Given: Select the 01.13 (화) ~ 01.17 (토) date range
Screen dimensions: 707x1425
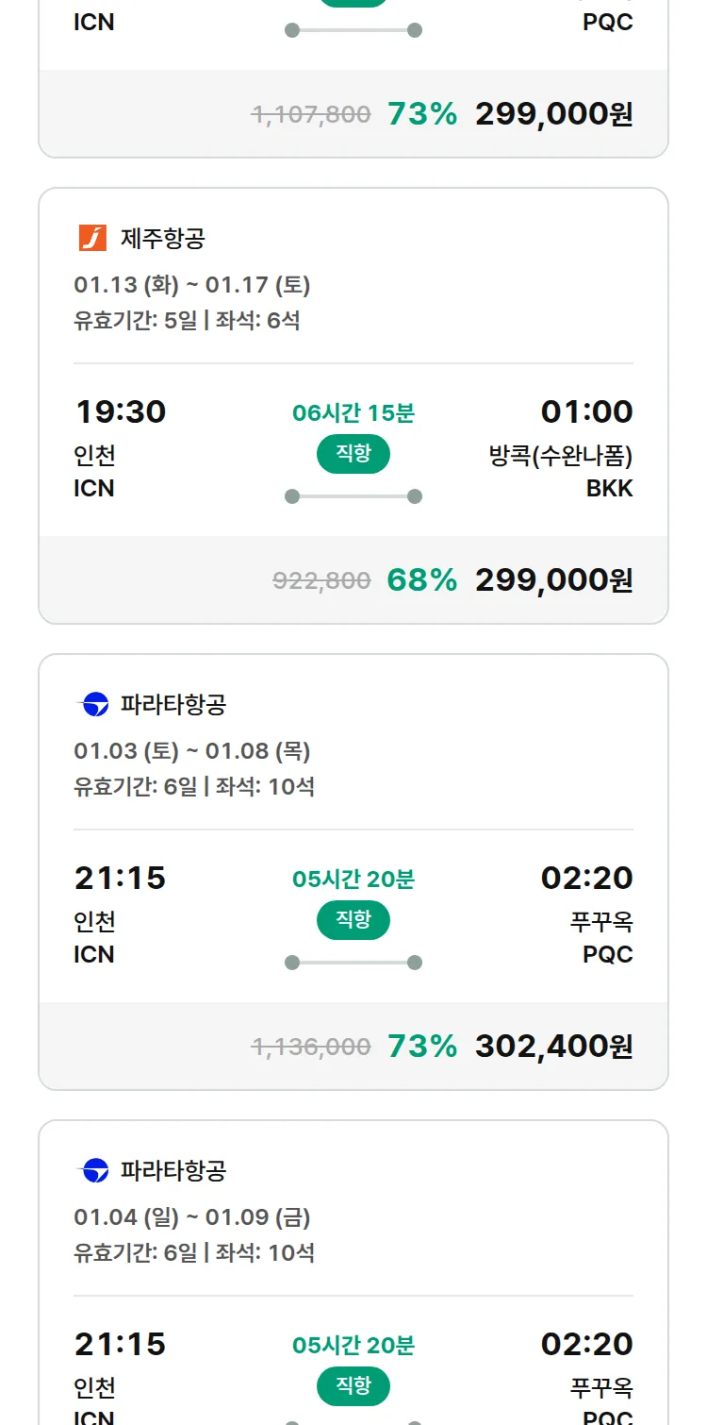Looking at the screenshot, I should [x=192, y=285].
